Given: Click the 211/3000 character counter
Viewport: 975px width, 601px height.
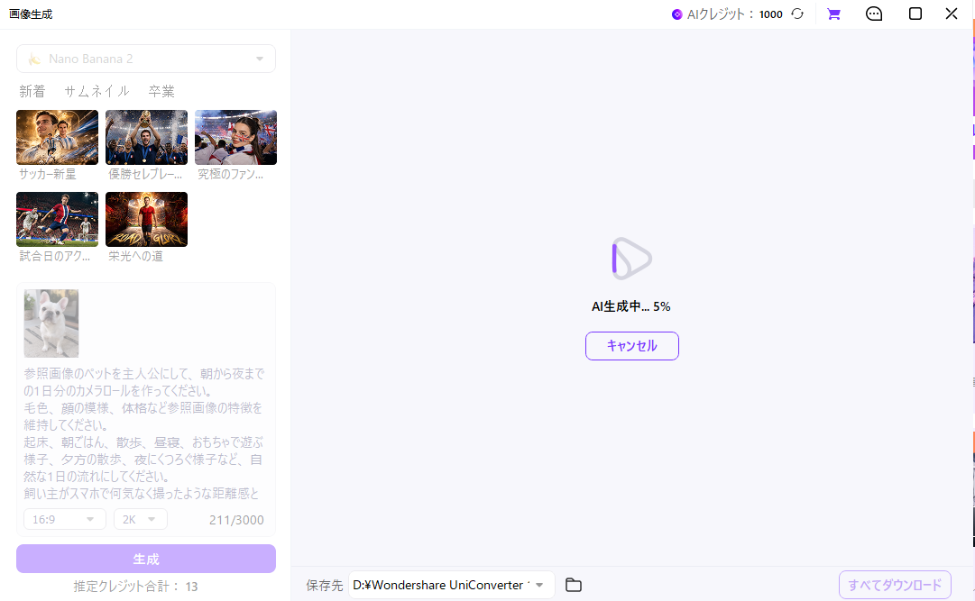Looking at the screenshot, I should 236,520.
